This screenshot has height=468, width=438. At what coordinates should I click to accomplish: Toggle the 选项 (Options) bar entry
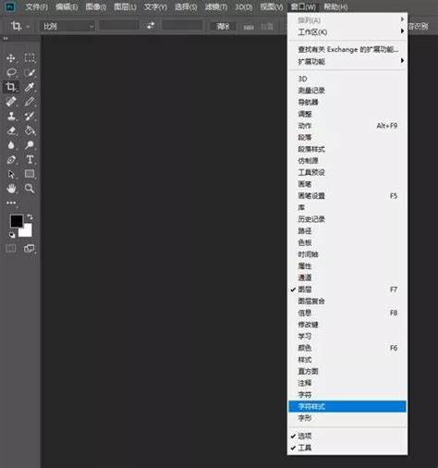pos(347,436)
